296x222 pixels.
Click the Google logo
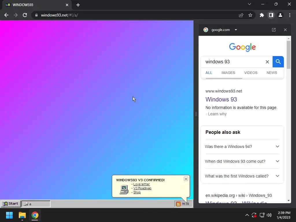click(x=243, y=47)
